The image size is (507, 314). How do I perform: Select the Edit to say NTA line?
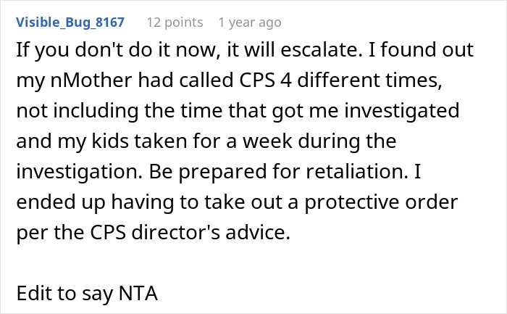pyautogui.click(x=87, y=293)
